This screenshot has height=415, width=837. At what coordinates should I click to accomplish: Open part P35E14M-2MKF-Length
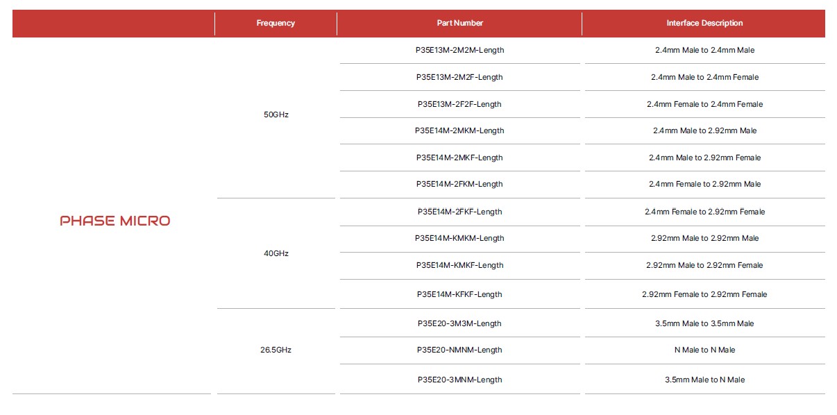pyautogui.click(x=459, y=158)
